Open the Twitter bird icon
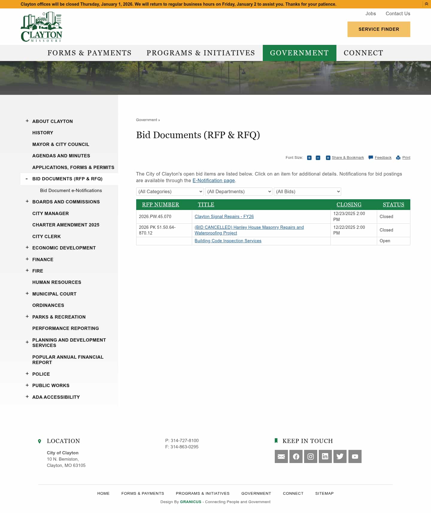The height and width of the screenshot is (513, 431). [x=340, y=456]
